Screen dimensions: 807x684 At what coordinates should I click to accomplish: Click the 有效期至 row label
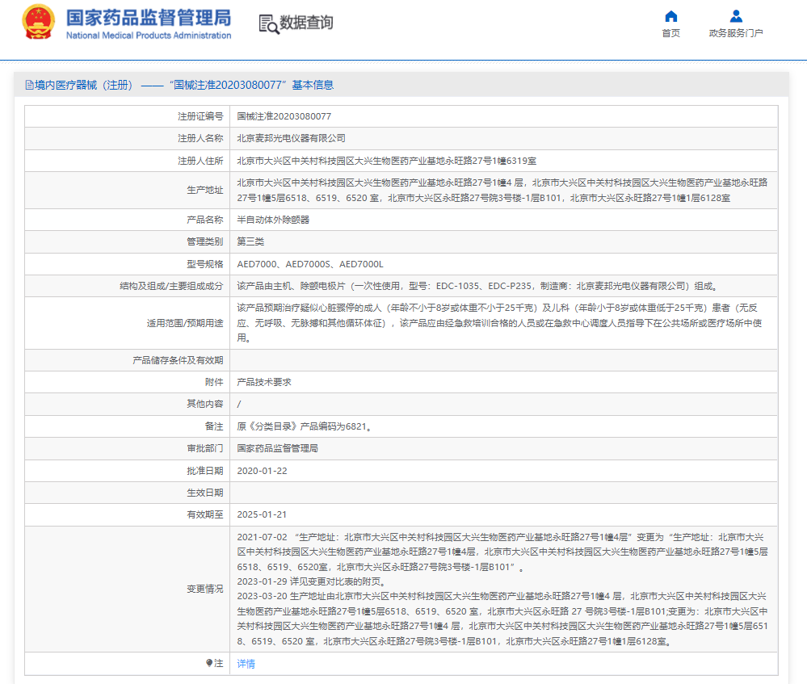[x=205, y=514]
